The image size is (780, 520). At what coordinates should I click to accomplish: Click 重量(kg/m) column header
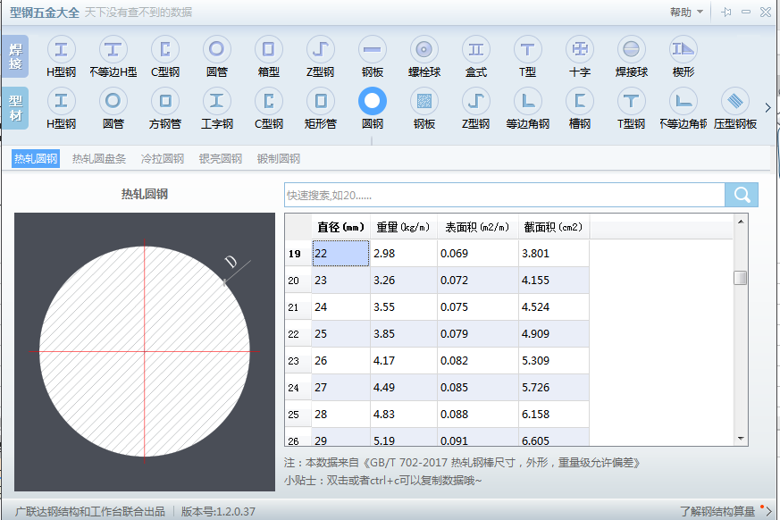point(404,228)
